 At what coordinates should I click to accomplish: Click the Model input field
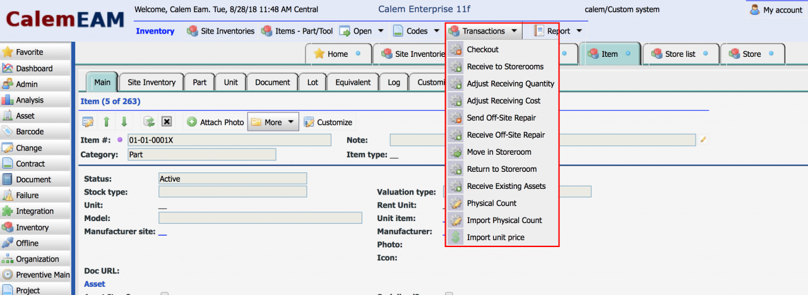point(260,218)
